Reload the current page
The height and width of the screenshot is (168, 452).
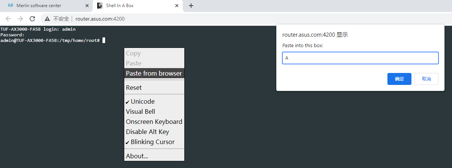(32, 19)
